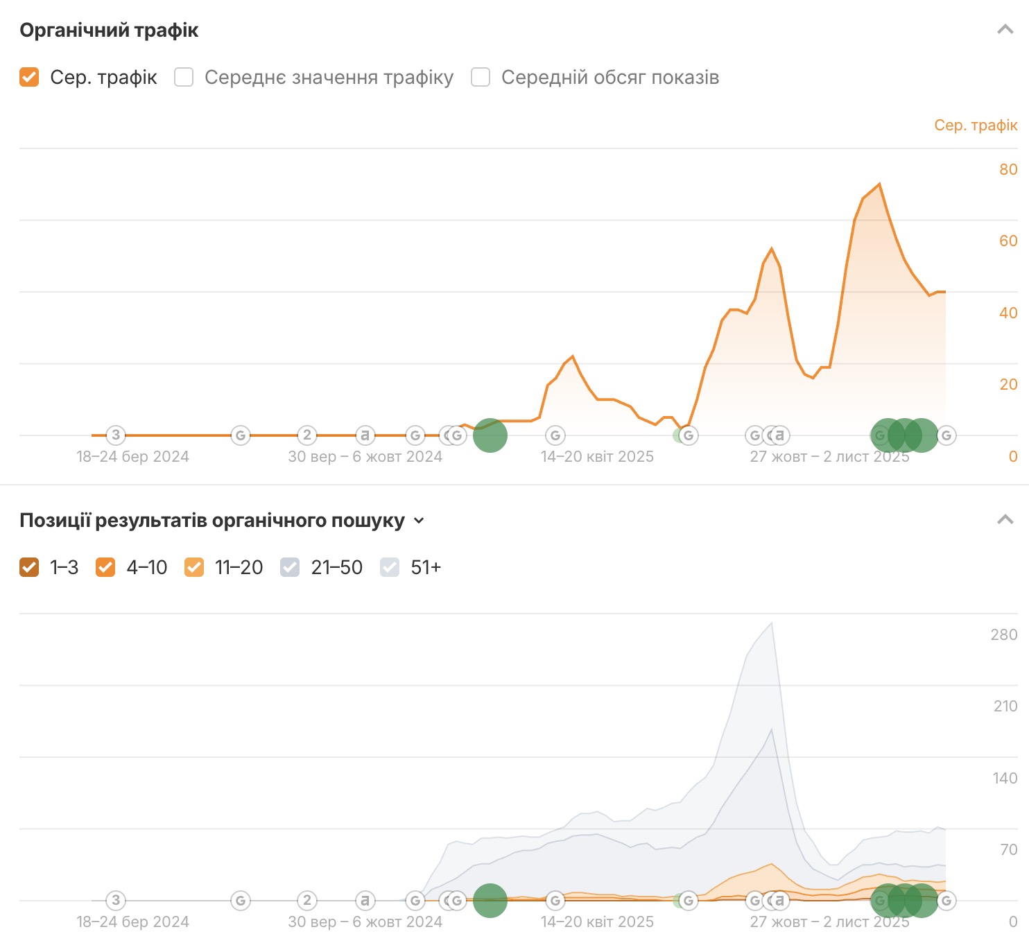
Task: Click the large green circle on traffic chart
Action: pyautogui.click(x=490, y=435)
